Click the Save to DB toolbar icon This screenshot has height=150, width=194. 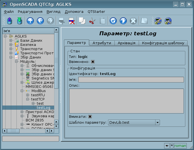click(x=19, y=21)
